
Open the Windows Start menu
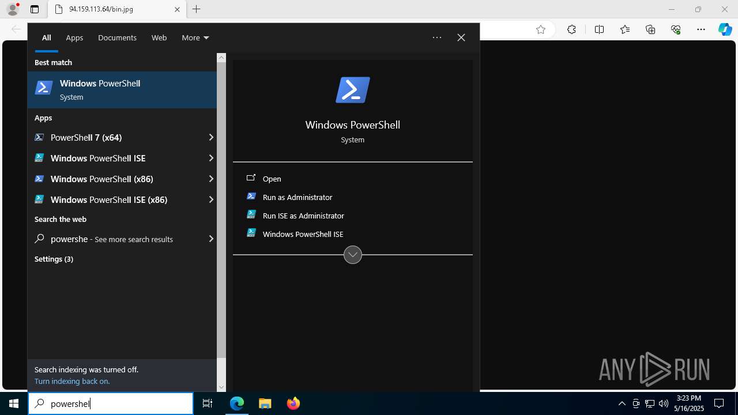(14, 403)
